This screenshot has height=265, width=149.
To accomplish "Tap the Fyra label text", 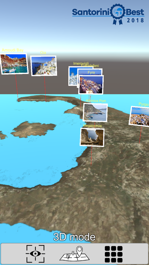I will [91, 72].
